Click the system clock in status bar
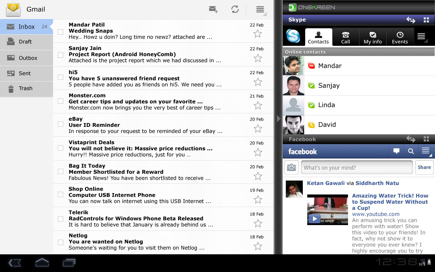The width and height of the screenshot is (435, 272). click(x=396, y=262)
